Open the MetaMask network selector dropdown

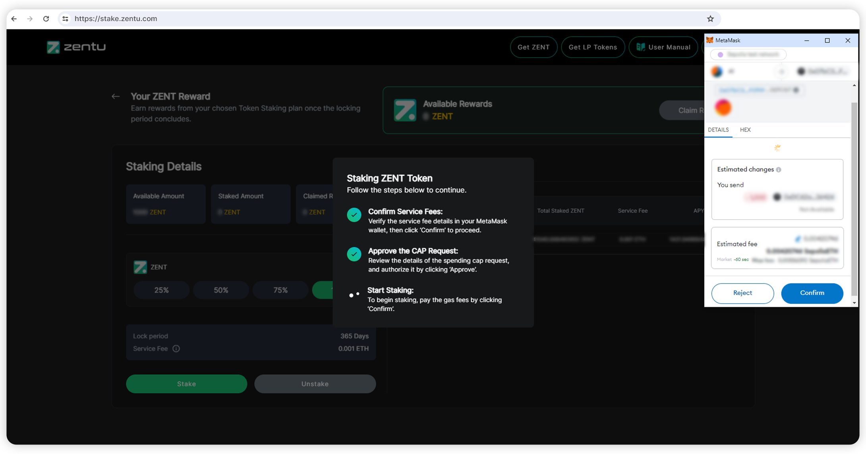click(x=748, y=54)
